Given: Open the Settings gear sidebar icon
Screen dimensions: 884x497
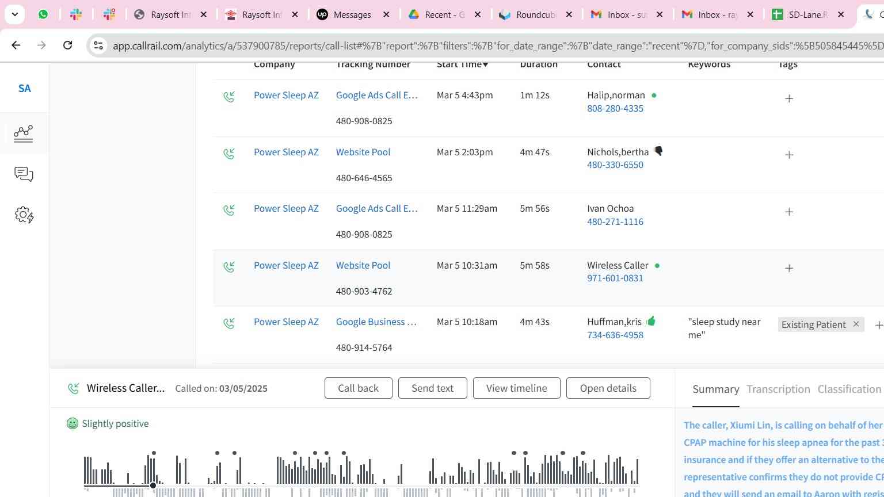Looking at the screenshot, I should [24, 215].
